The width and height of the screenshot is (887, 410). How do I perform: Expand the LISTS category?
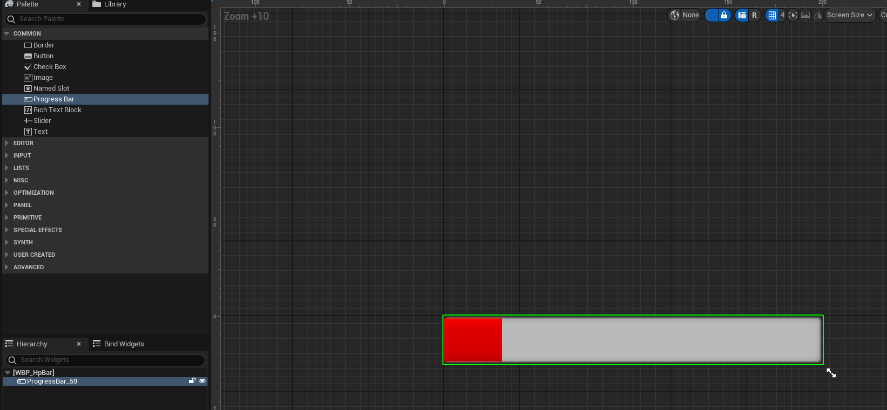[x=6, y=168]
